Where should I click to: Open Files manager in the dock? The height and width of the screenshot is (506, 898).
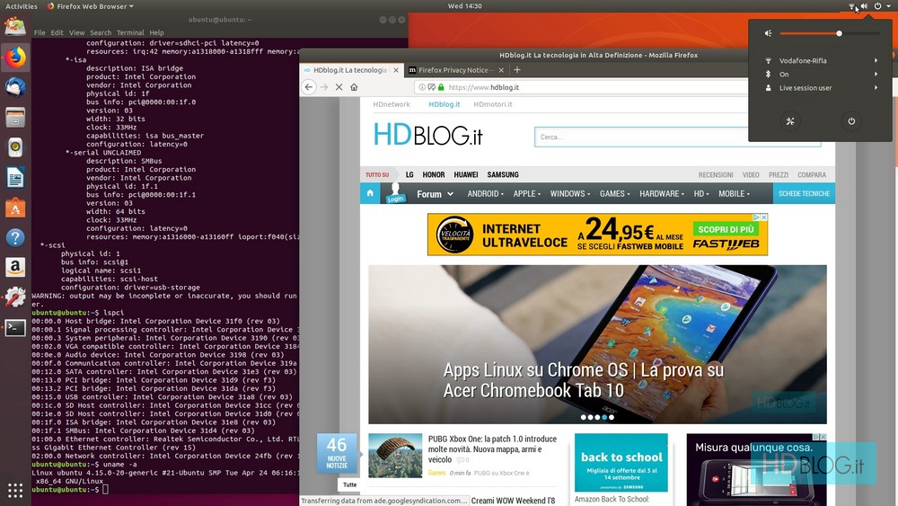pyautogui.click(x=15, y=118)
